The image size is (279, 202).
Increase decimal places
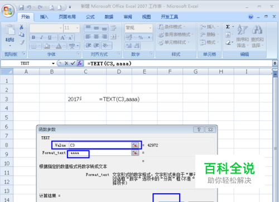(129, 46)
